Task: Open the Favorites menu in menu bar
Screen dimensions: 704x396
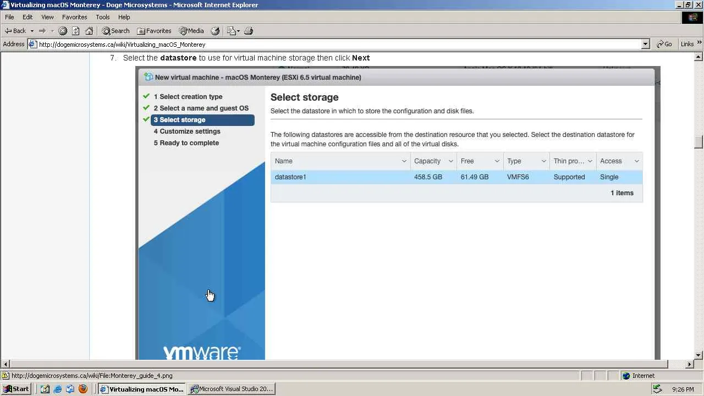Action: click(x=75, y=17)
